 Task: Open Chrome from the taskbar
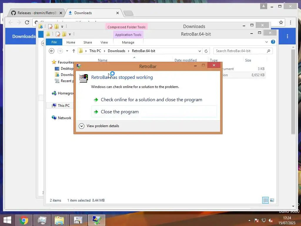click(24, 220)
